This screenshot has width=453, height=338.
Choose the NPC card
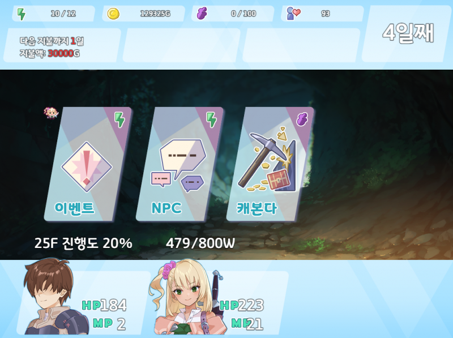[x=180, y=164]
